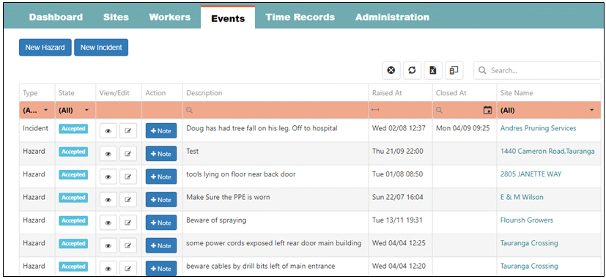
Task: Edit the Make Sure PPE is worn hazard
Action: tap(128, 200)
